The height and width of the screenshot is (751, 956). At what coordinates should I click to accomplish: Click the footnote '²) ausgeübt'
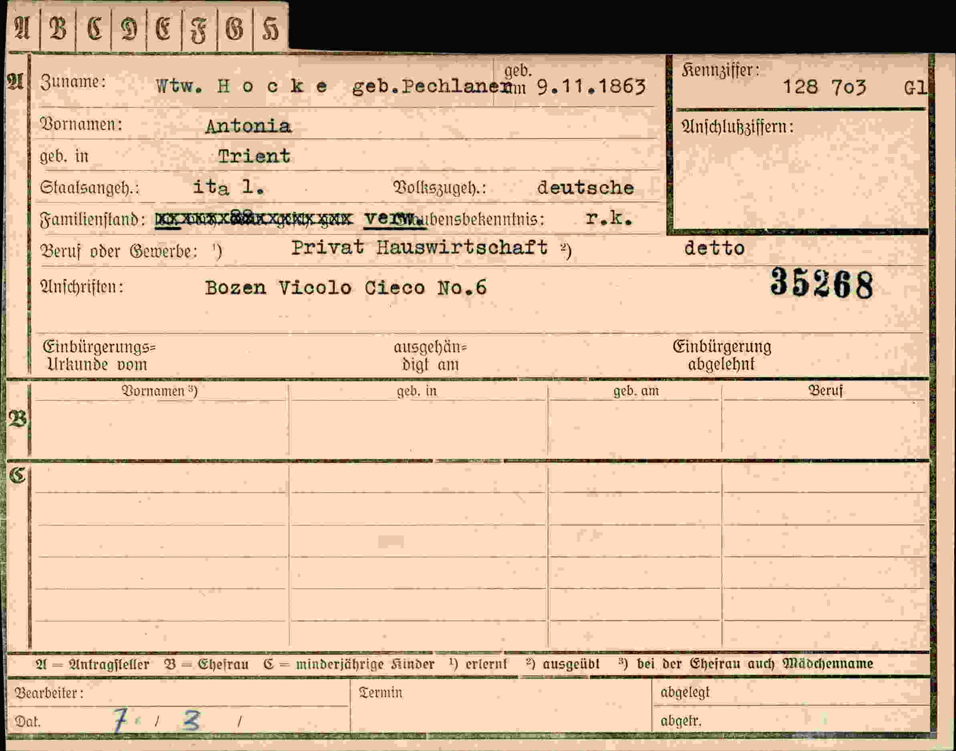click(563, 664)
